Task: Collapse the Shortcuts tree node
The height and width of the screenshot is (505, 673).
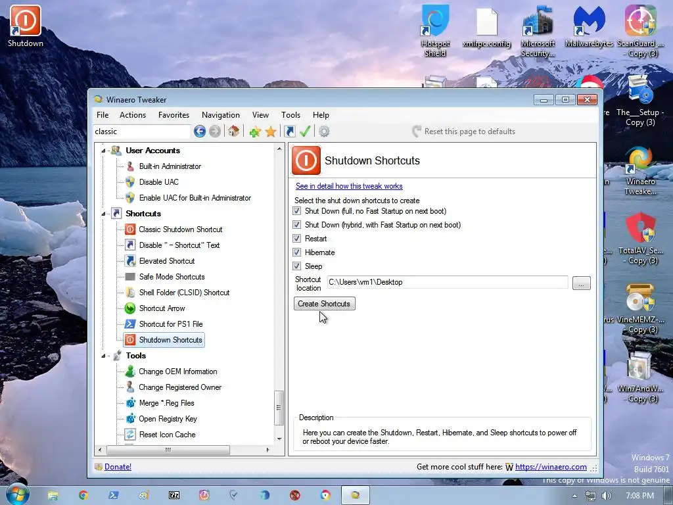Action: click(103, 214)
